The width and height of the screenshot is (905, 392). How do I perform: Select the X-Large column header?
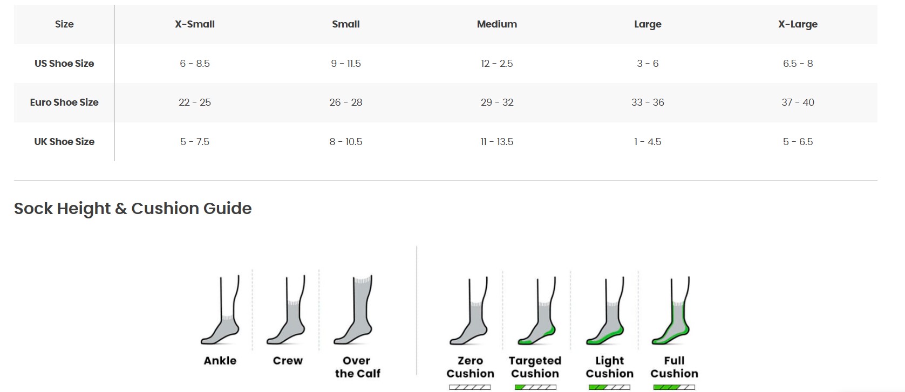tap(798, 24)
